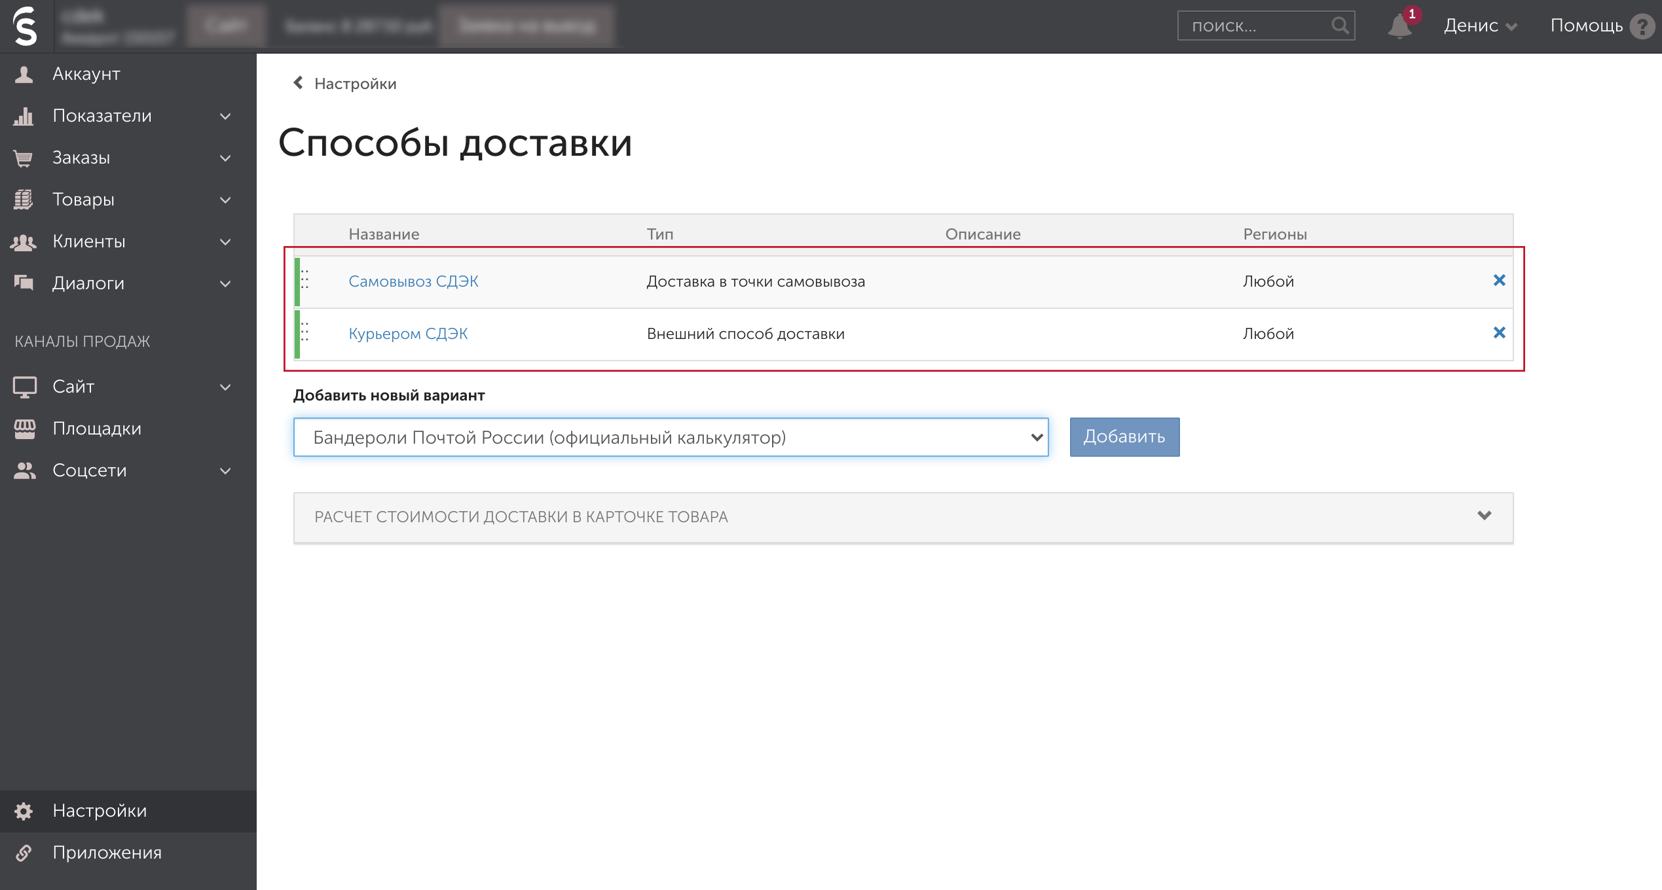Open the notification bell

(1401, 26)
